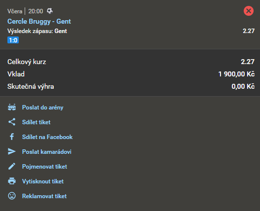Choose Sdílet tiket

(36, 122)
